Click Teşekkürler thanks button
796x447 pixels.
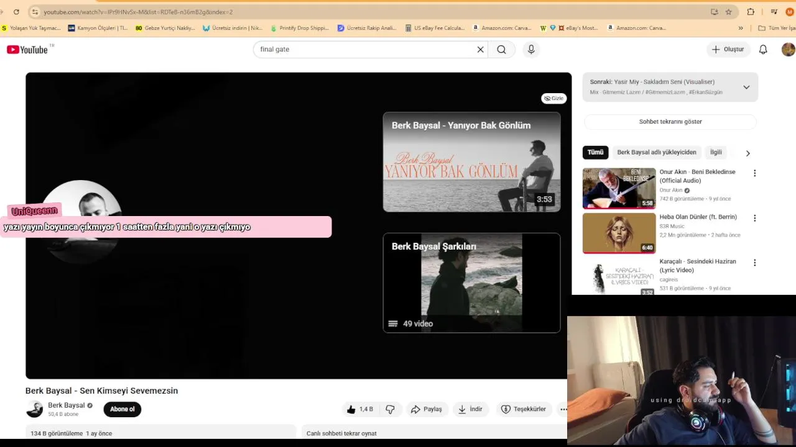pos(524,409)
